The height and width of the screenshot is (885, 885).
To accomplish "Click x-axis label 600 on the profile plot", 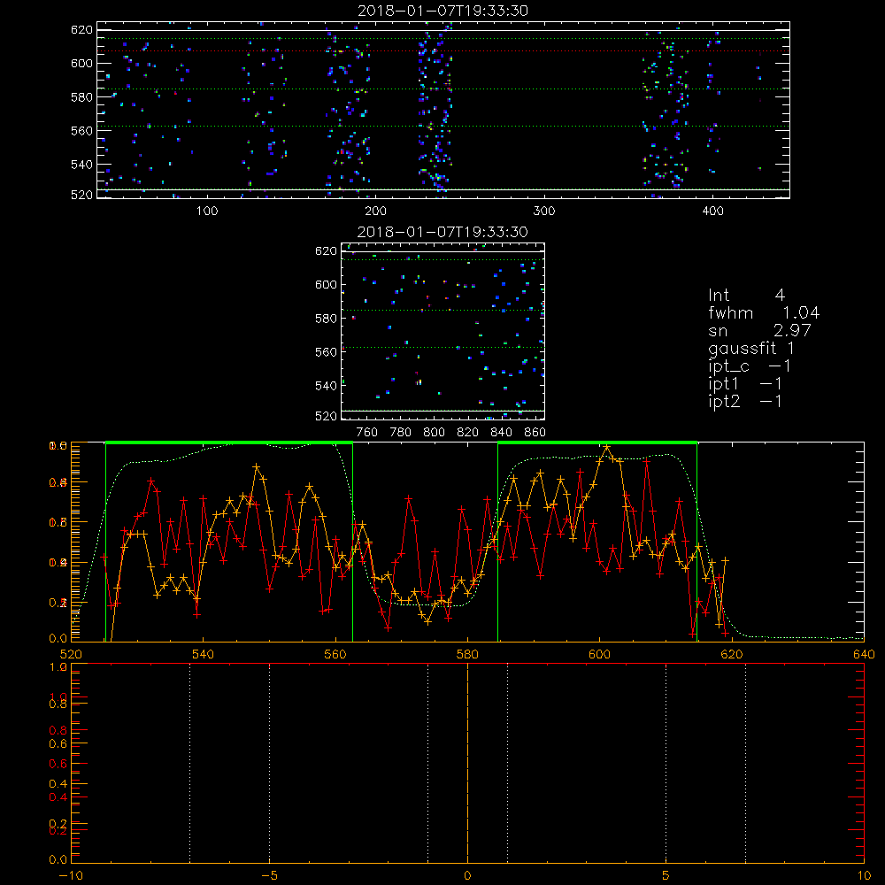I will point(599,655).
